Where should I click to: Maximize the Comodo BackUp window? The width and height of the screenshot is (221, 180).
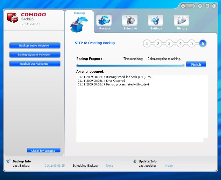point(207,6)
